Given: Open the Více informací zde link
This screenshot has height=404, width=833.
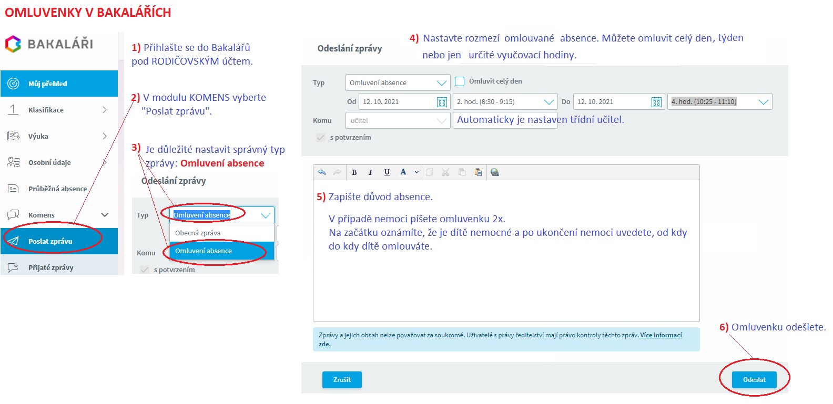Looking at the screenshot, I should pos(661,335).
